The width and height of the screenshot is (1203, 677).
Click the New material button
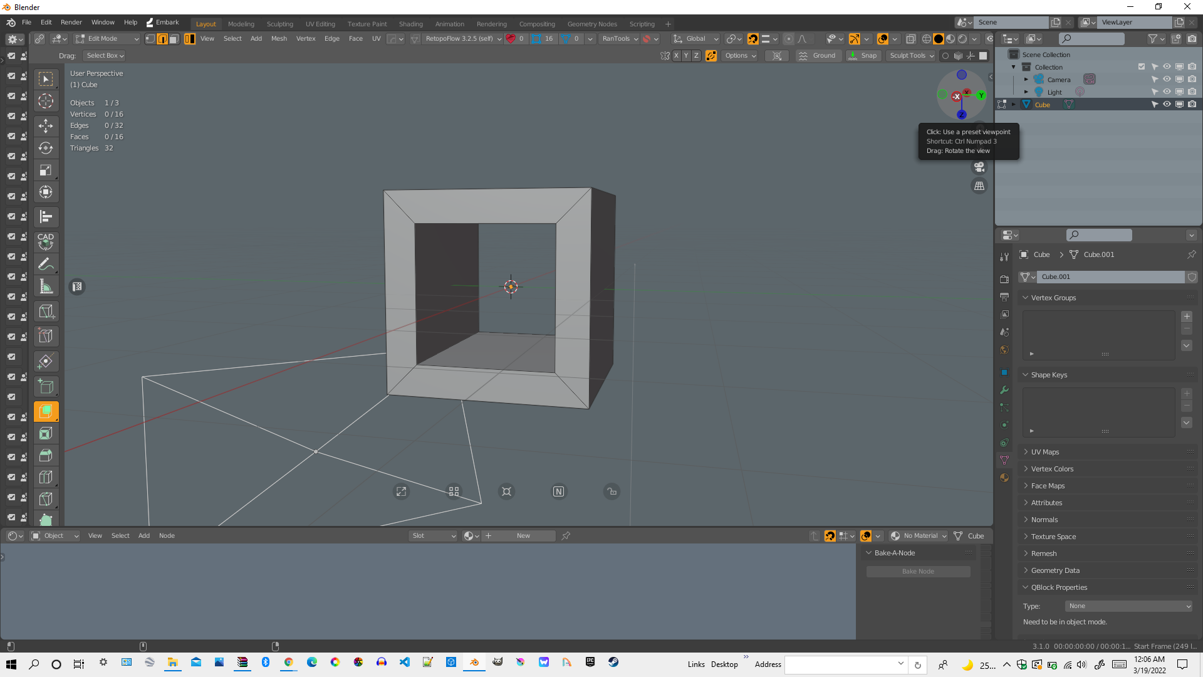point(523,536)
